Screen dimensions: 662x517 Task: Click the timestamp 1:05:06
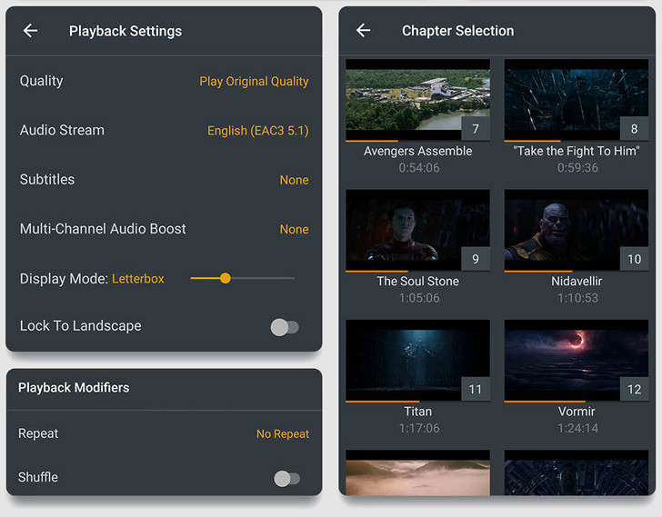[419, 298]
